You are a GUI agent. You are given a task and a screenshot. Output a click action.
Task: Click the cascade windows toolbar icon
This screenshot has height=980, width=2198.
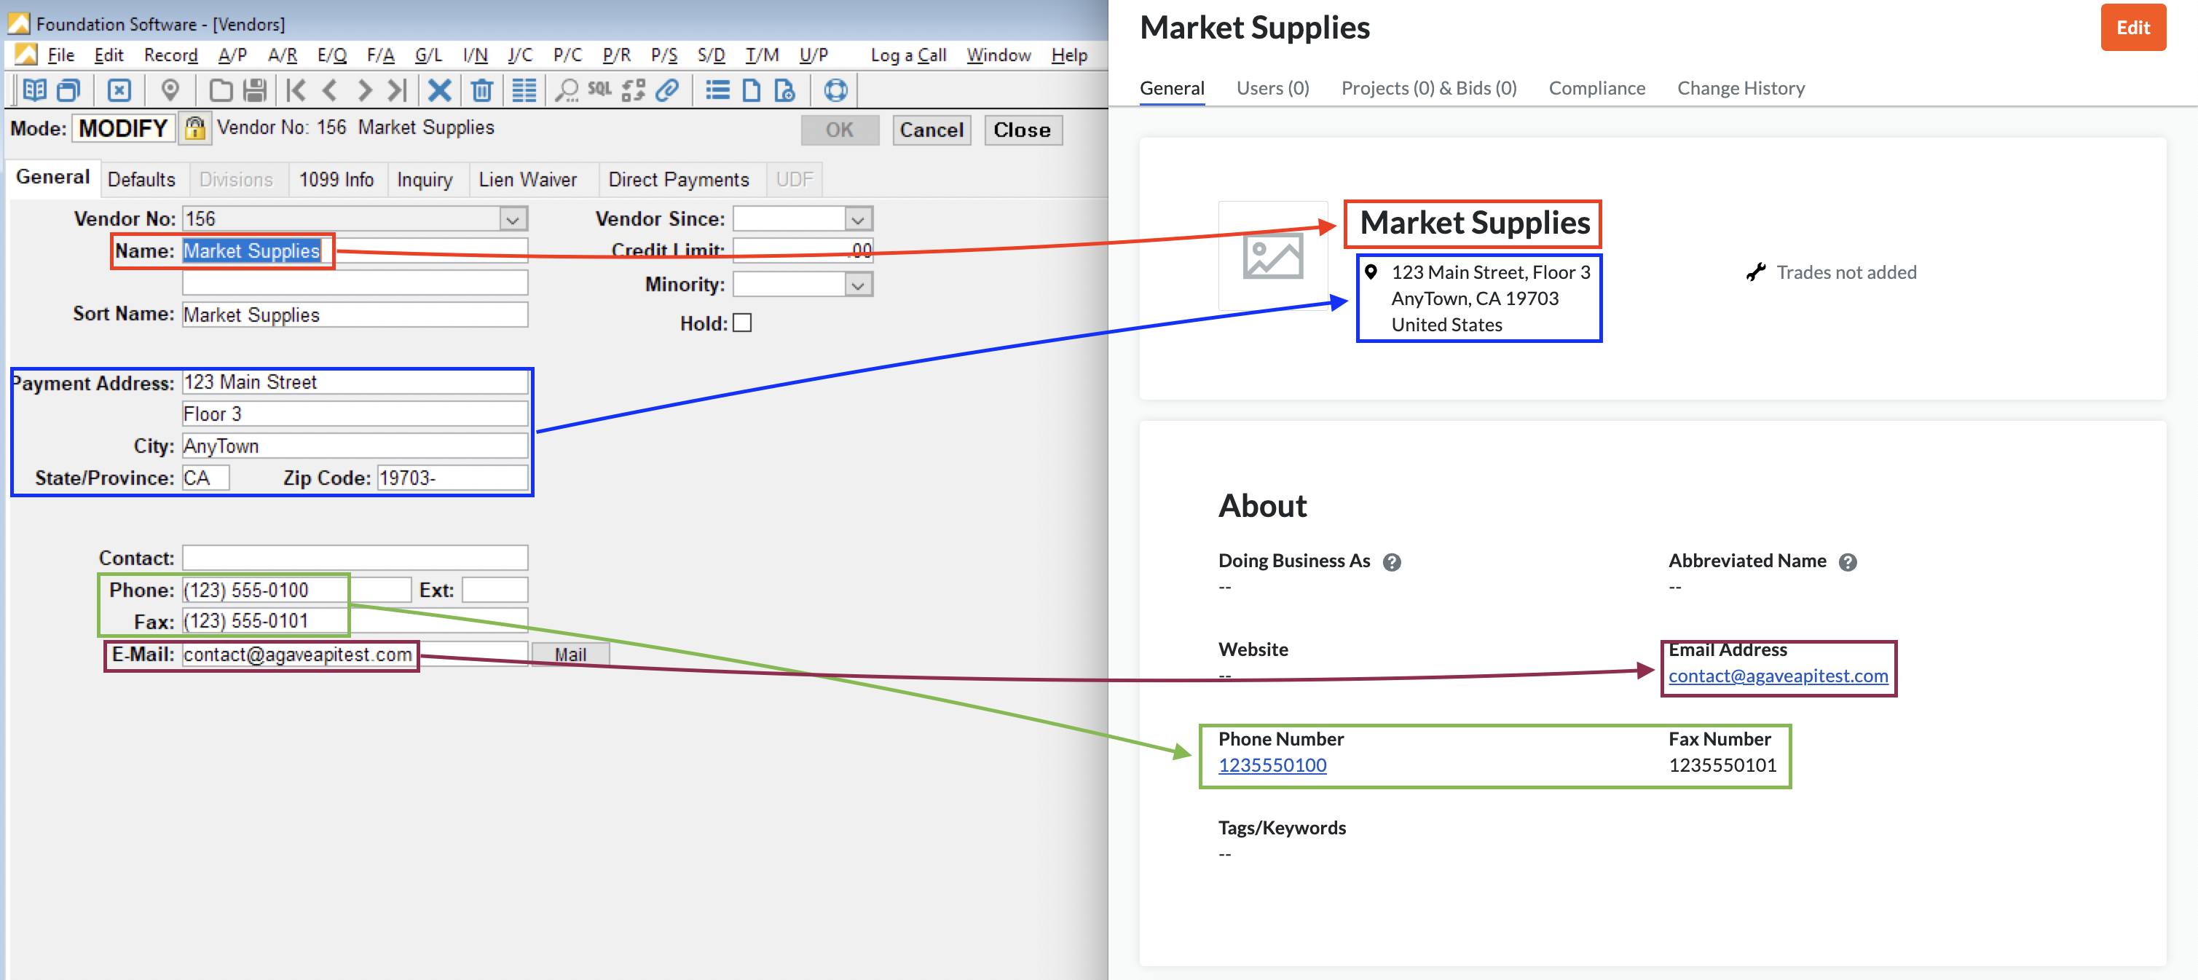click(x=68, y=90)
